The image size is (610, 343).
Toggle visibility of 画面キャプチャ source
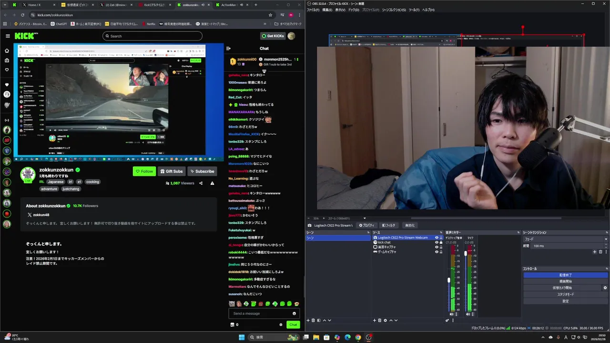point(437,247)
